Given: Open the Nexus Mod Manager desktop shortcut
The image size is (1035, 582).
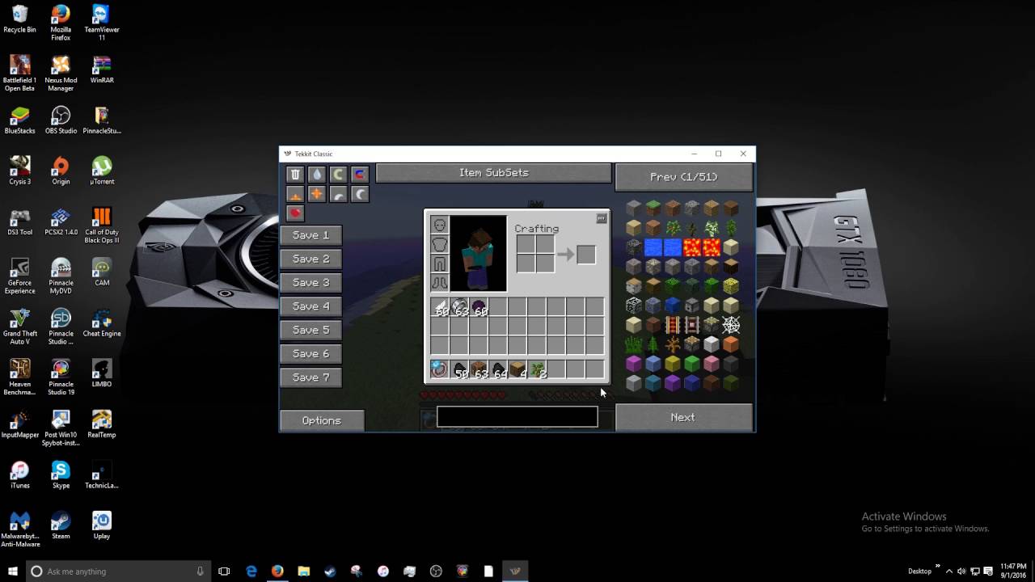Looking at the screenshot, I should click(61, 74).
